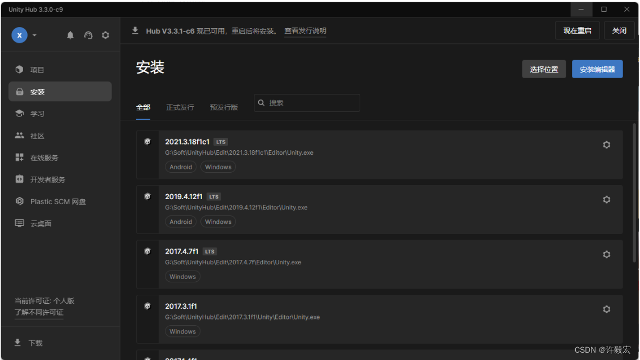The width and height of the screenshot is (640, 360).
Task: Click the 2021.3.18f1c1 version title
Action: [187, 142]
